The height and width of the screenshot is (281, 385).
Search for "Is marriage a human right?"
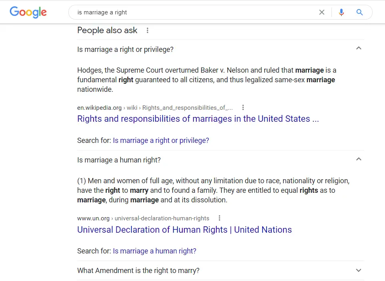154,251
